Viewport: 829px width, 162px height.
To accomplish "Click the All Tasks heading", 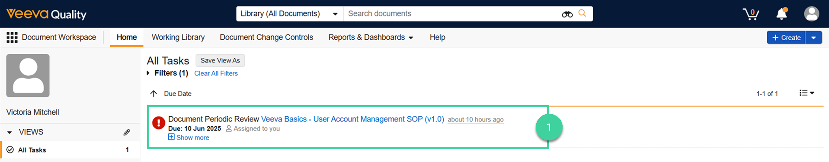I will click(168, 61).
